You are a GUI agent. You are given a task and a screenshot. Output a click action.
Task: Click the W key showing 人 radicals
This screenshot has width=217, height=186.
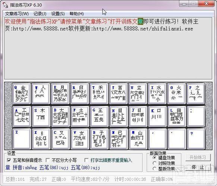[41, 93]
